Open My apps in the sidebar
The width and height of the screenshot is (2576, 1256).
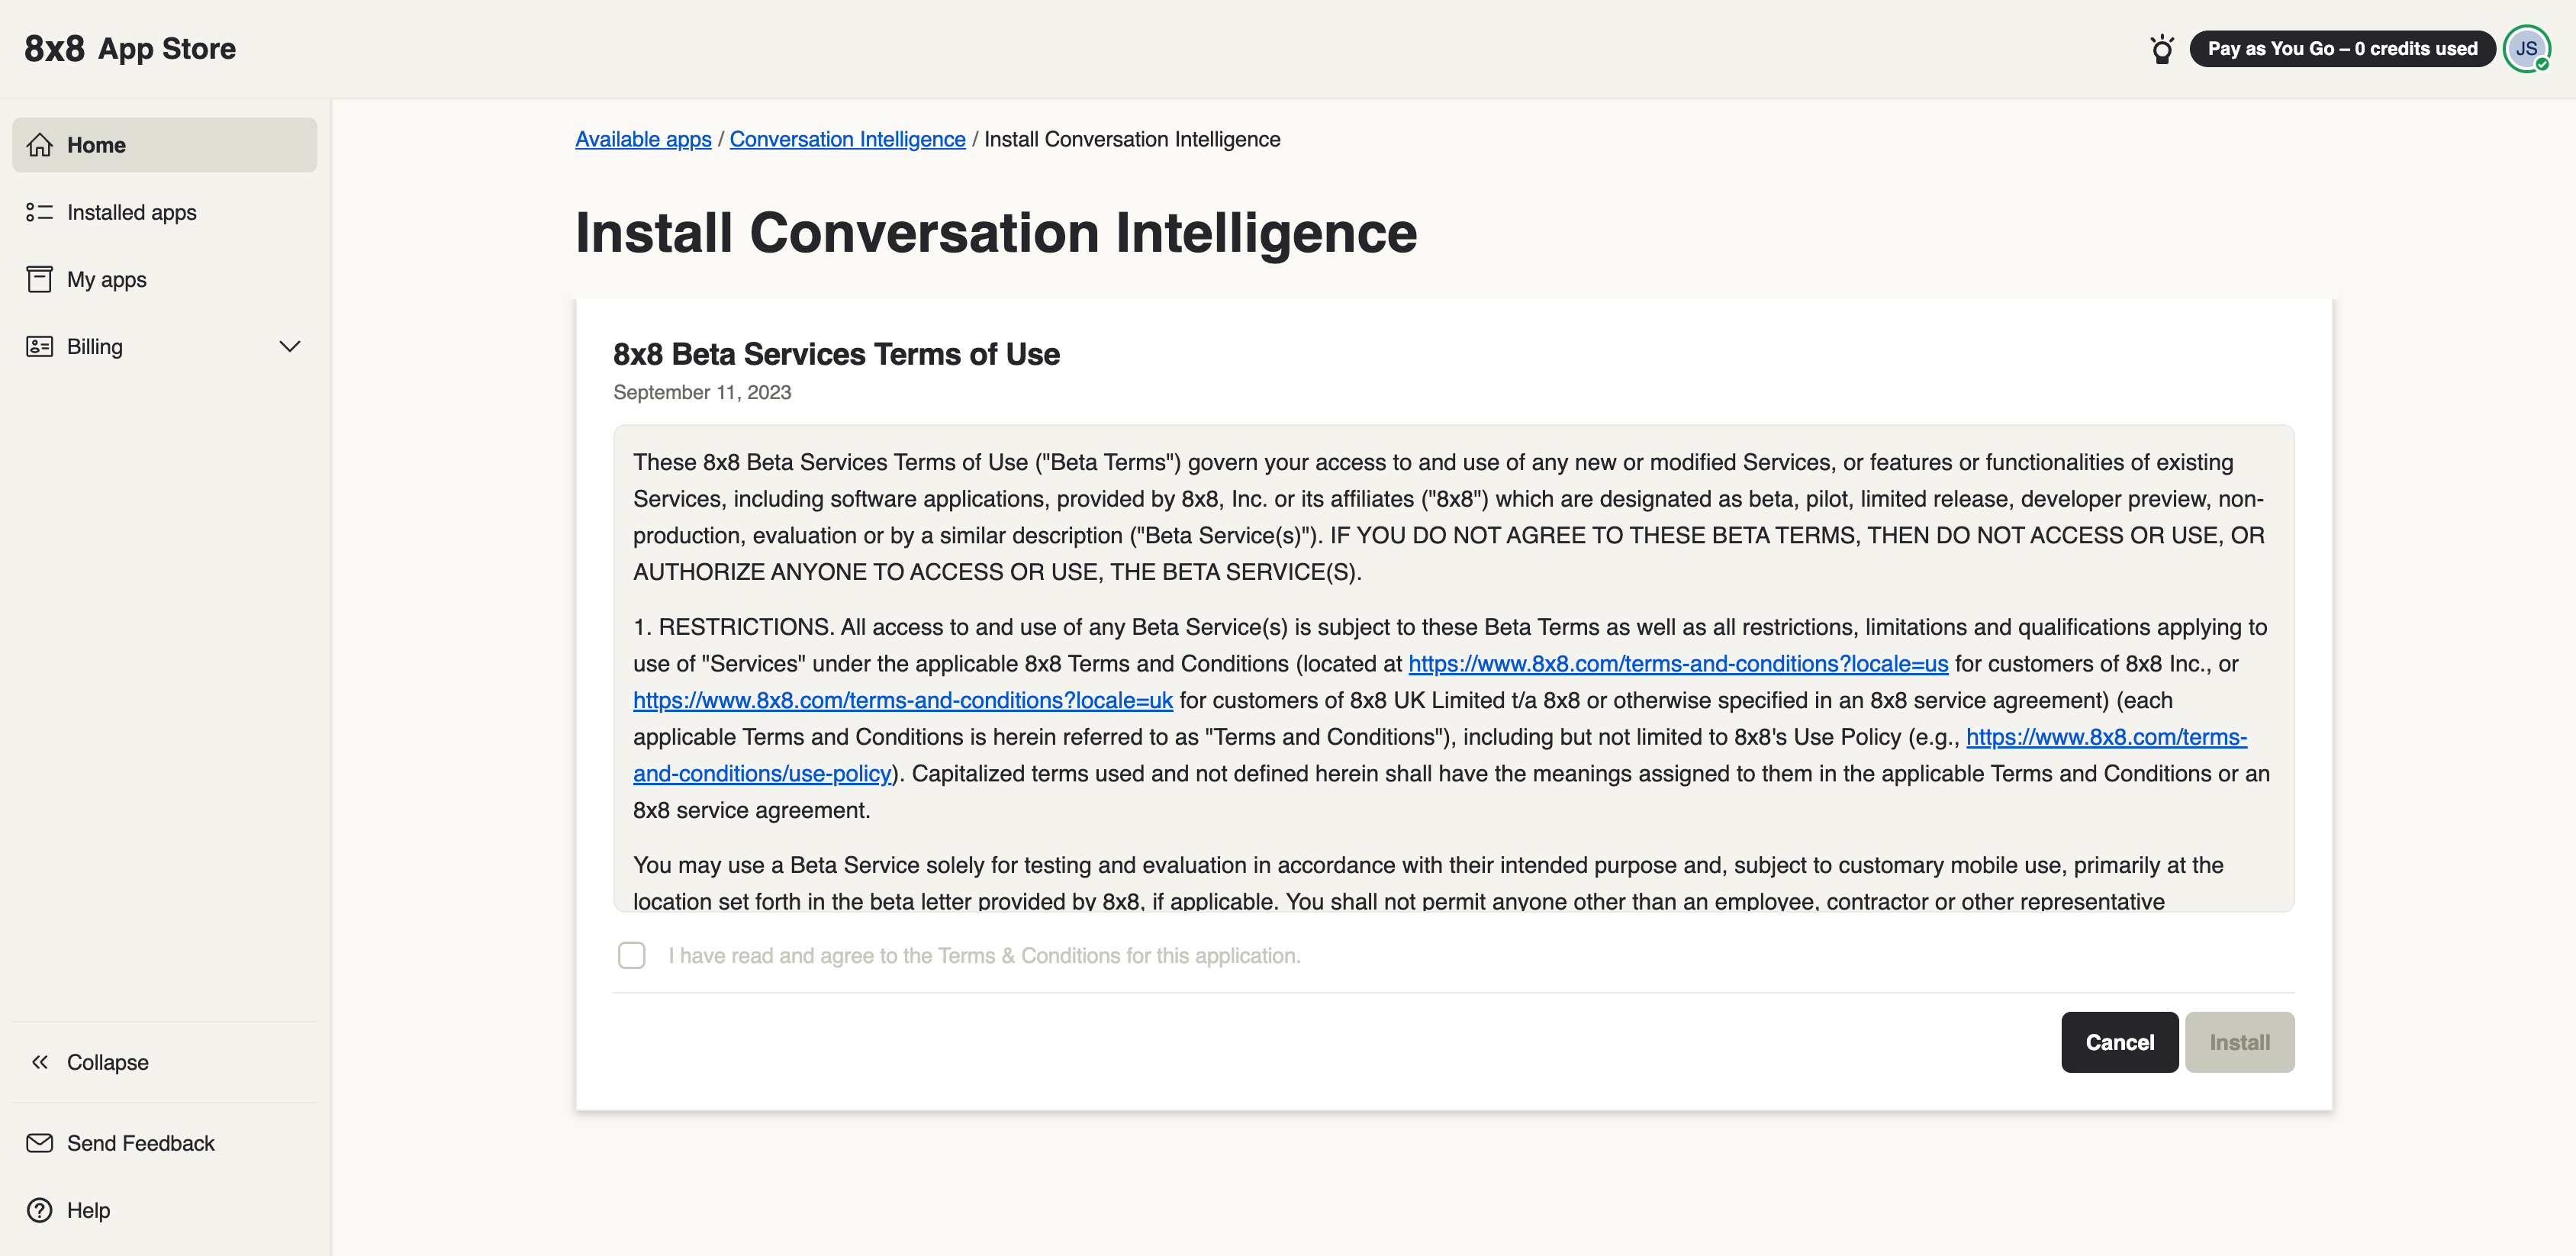coord(165,279)
